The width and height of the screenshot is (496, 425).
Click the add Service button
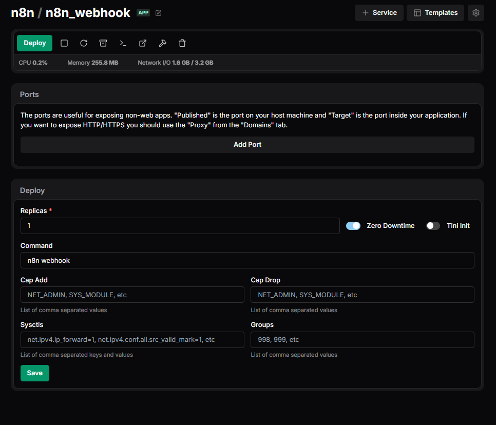pyautogui.click(x=379, y=13)
